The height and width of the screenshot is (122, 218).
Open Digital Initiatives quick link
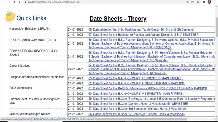click(x=20, y=66)
